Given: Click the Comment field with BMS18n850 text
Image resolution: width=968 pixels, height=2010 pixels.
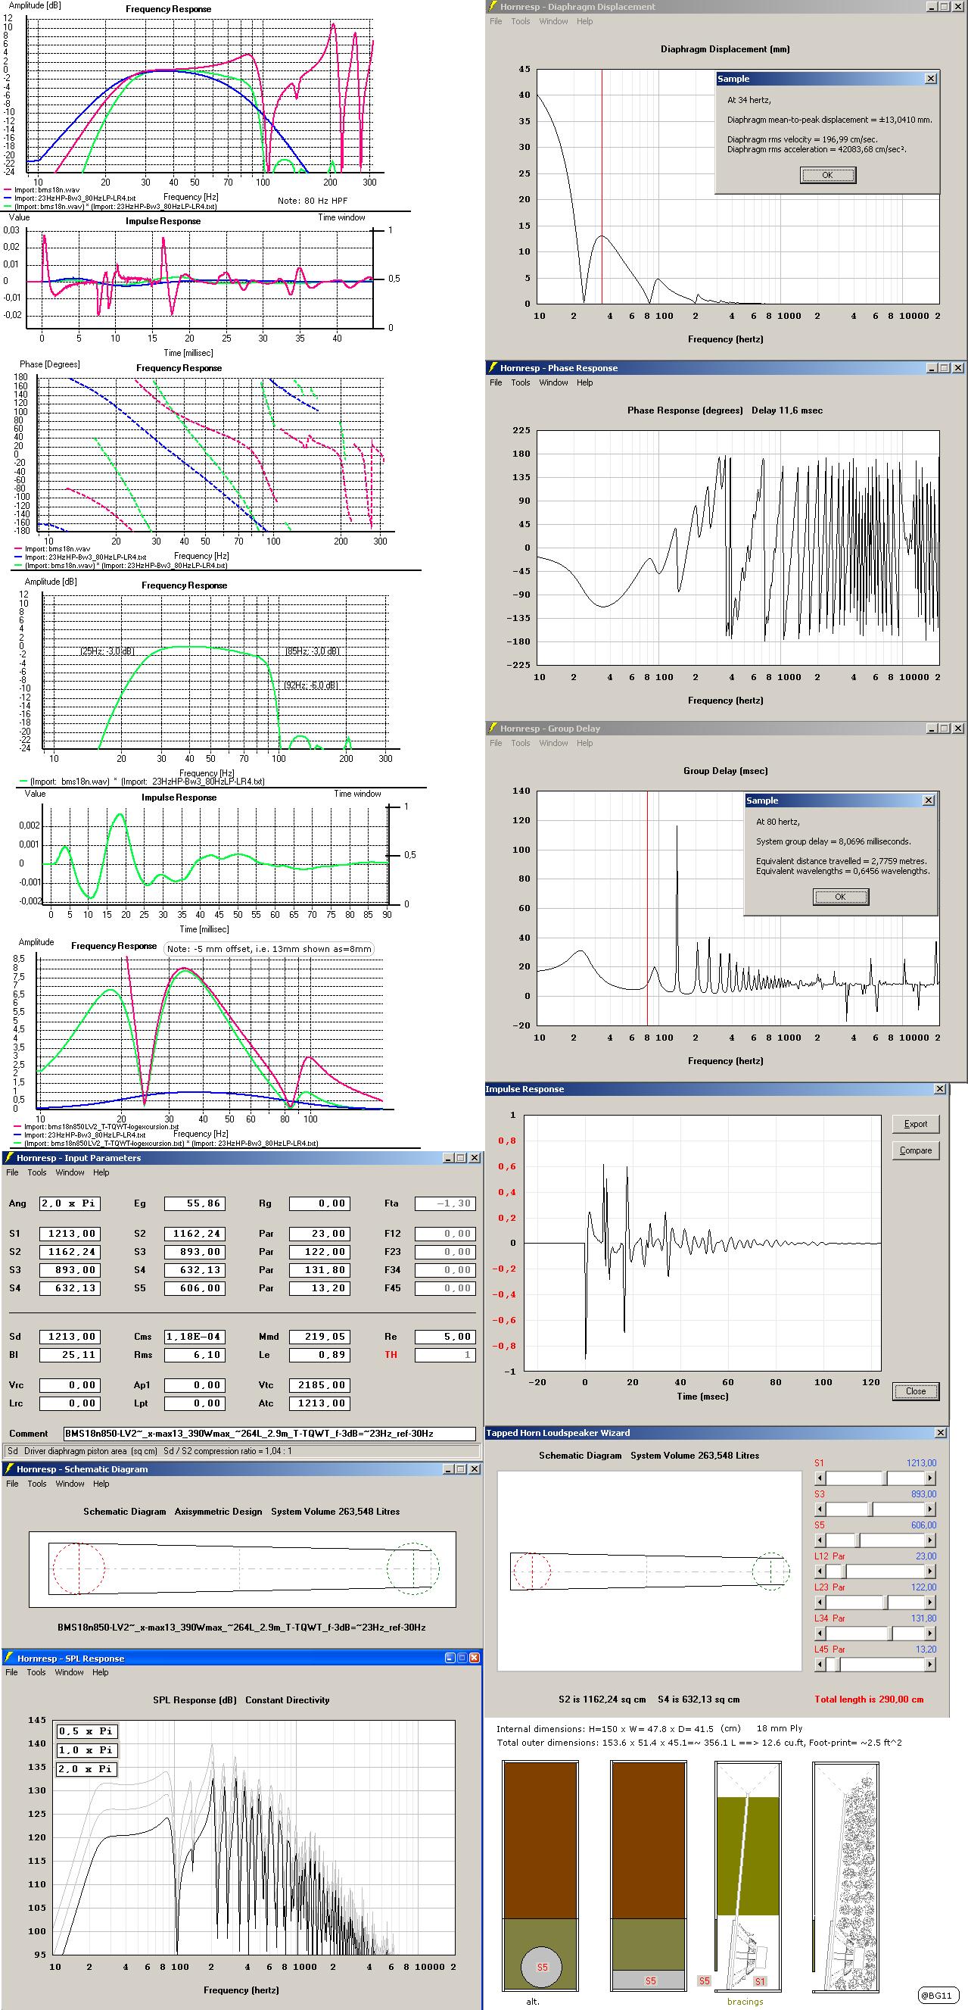Looking at the screenshot, I should (269, 1434).
